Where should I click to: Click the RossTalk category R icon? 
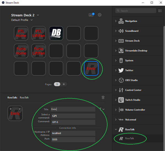(x=121, y=130)
